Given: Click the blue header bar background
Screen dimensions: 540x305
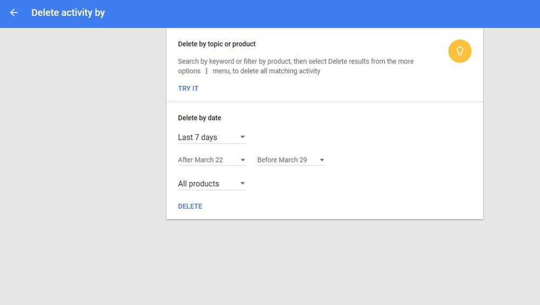Looking at the screenshot, I should tap(310, 14).
